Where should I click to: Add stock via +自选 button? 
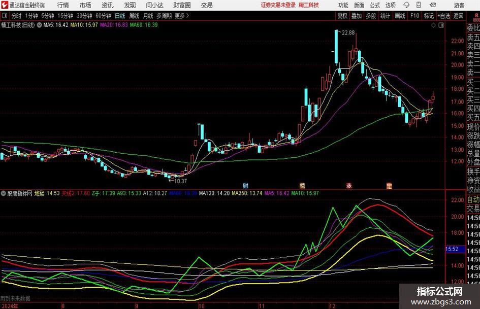[x=444, y=16]
